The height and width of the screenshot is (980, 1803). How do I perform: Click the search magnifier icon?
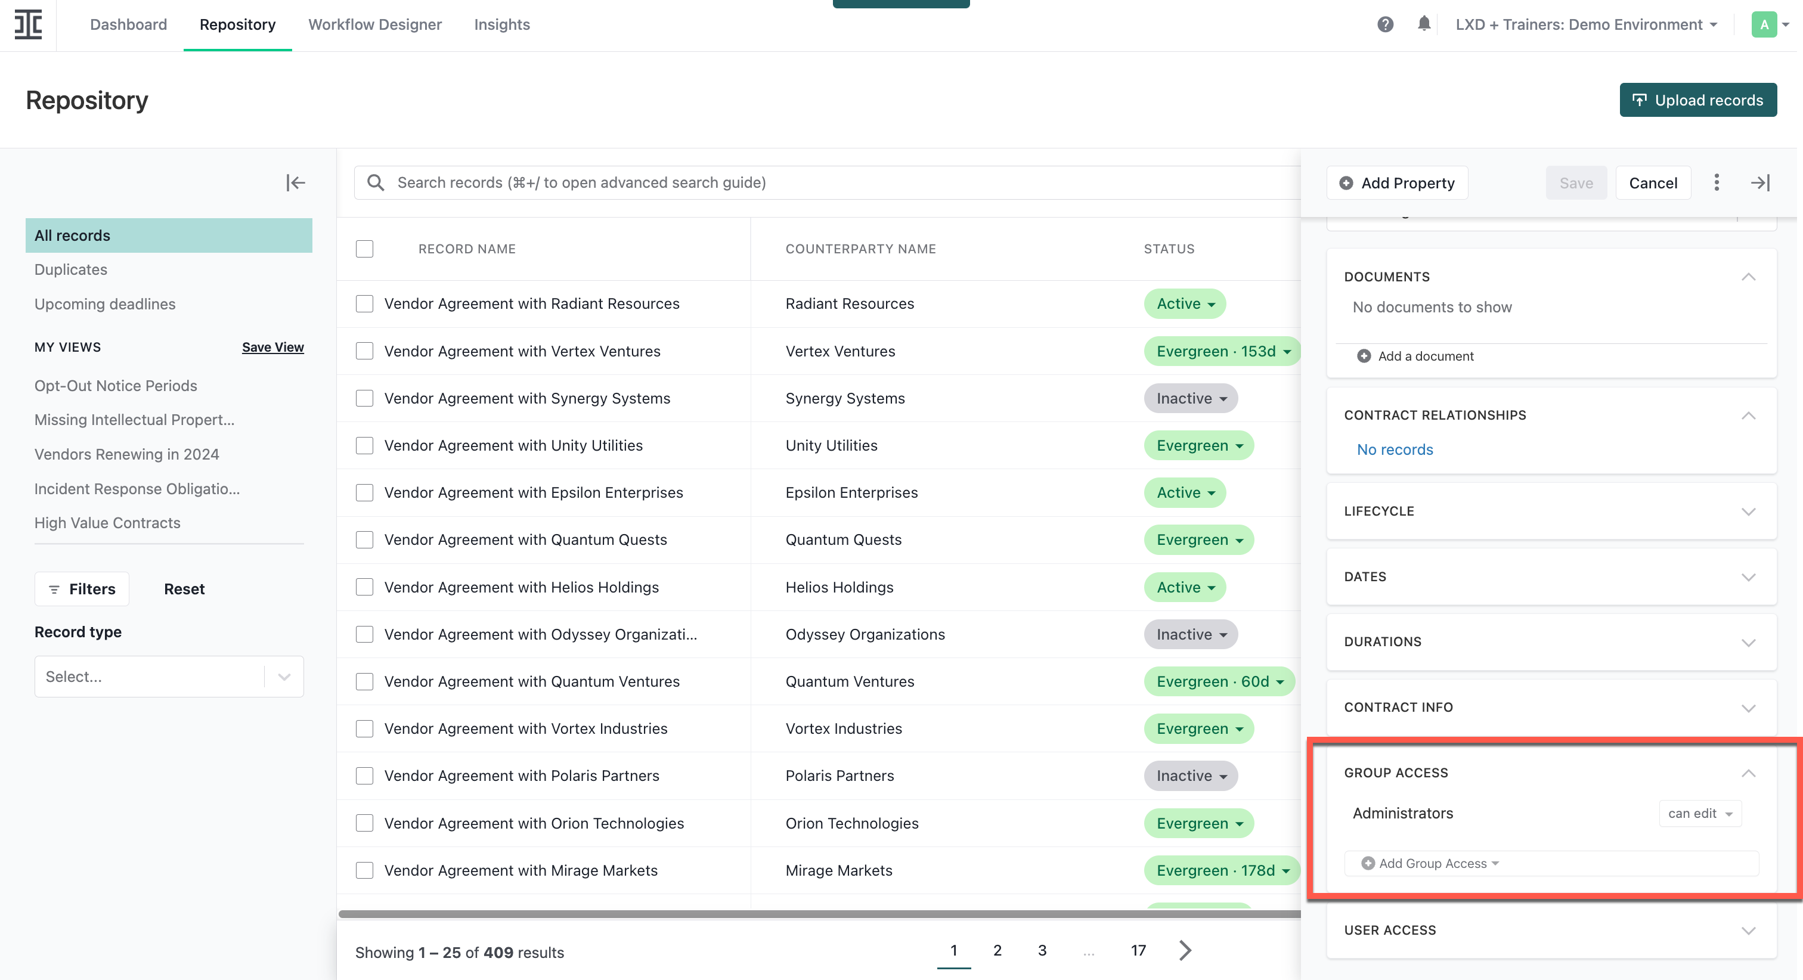click(375, 182)
